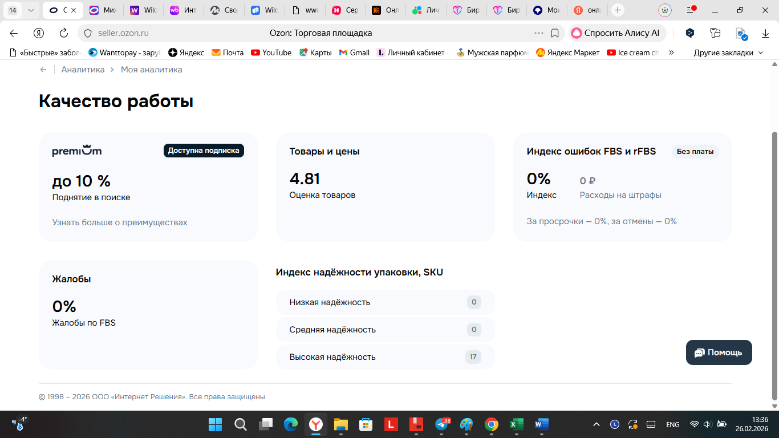Open the Яндекс Маркет bookmark
Image resolution: width=779 pixels, height=438 pixels.
click(568, 52)
